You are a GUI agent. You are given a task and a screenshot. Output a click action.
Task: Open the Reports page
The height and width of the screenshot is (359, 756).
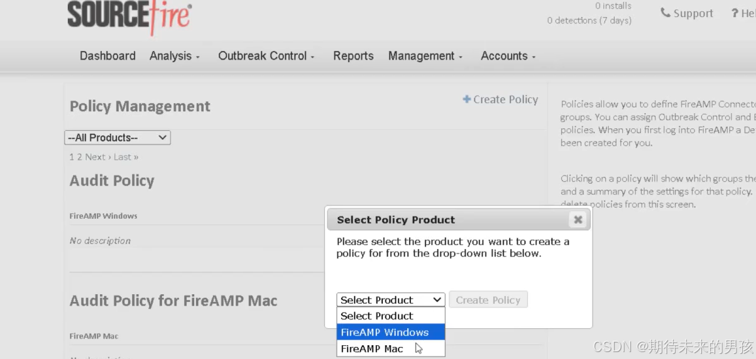pos(353,56)
